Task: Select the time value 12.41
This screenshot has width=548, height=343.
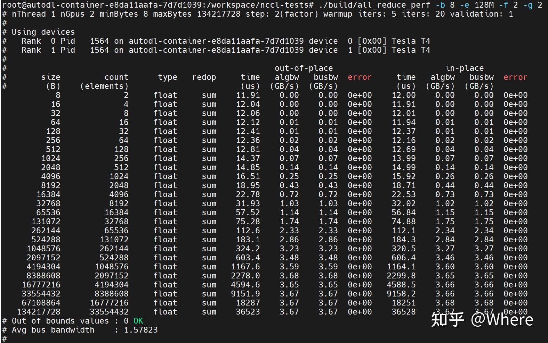Action: 248,131
